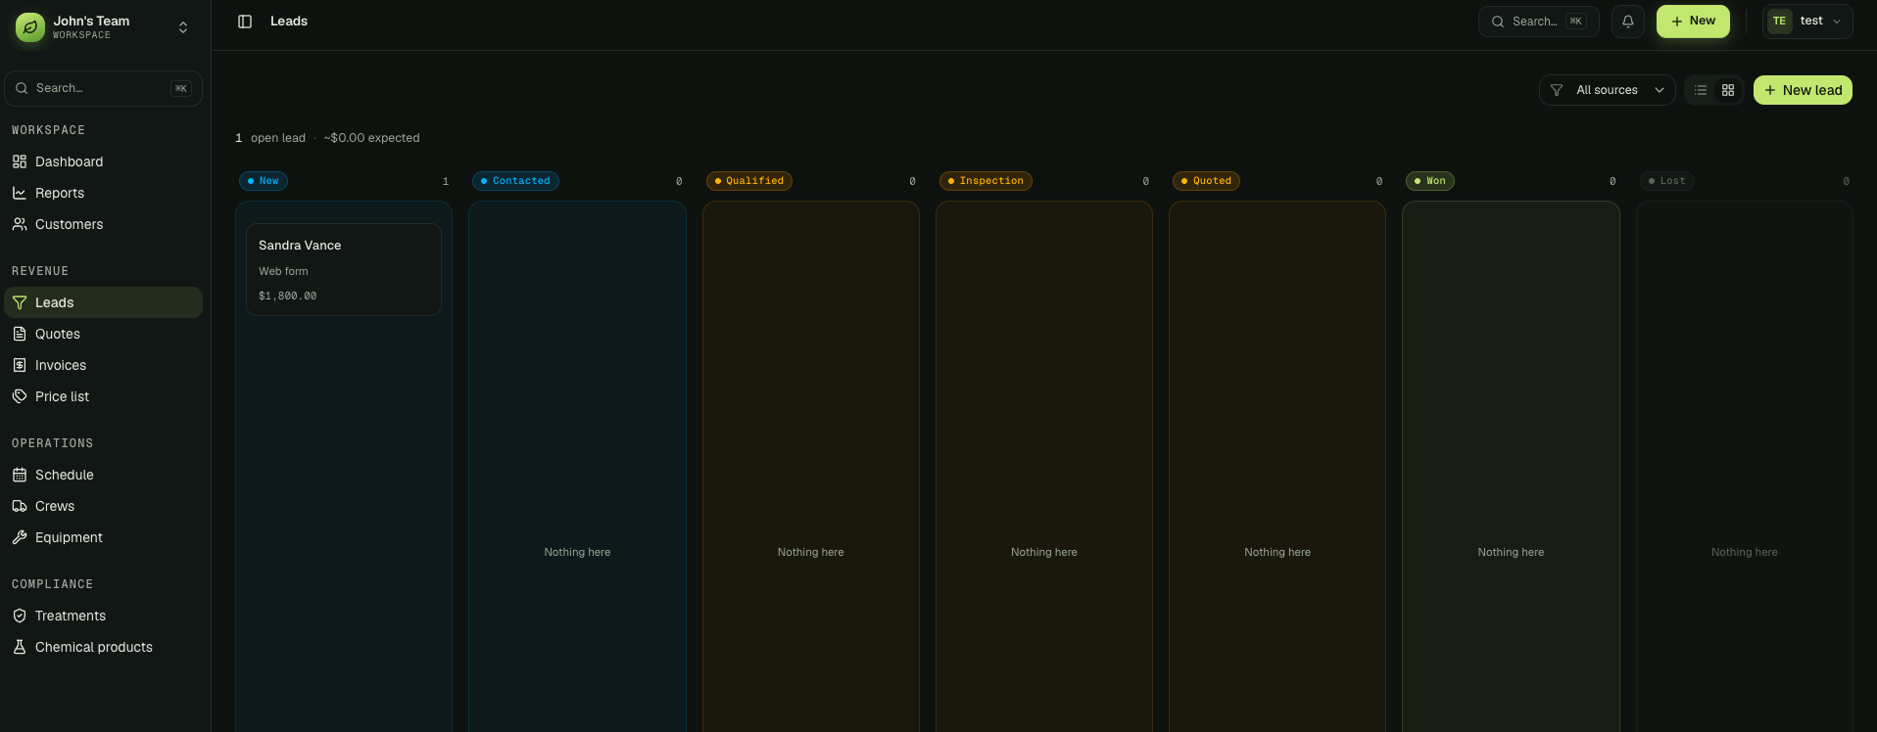Go to Dashboard

[x=103, y=161]
